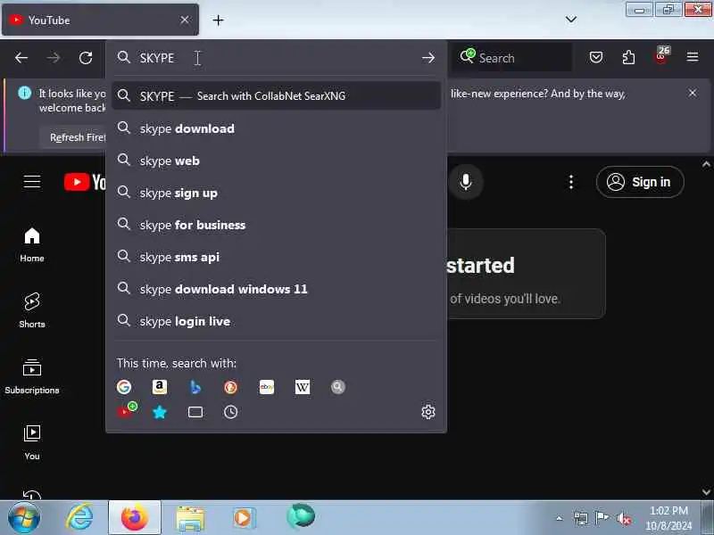This screenshot has height=535, width=714.
Task: Search this time with eBay
Action: click(266, 387)
